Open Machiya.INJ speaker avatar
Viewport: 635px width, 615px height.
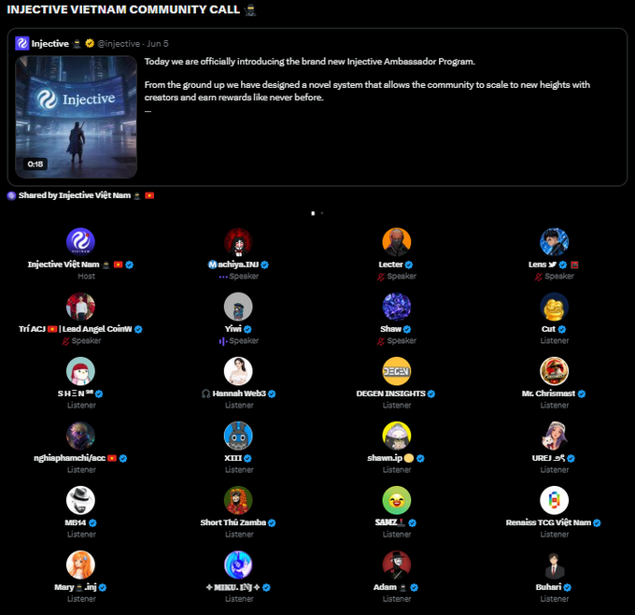pos(238,242)
